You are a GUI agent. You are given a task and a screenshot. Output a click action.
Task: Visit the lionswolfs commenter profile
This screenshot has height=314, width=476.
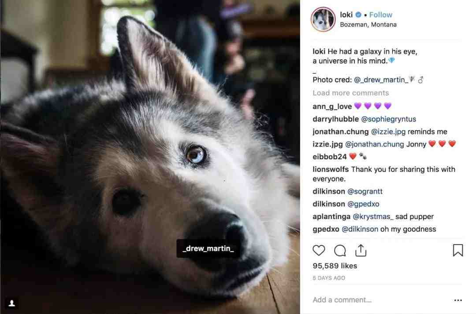pyautogui.click(x=331, y=169)
